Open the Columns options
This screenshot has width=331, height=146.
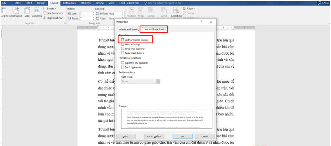coord(37,13)
